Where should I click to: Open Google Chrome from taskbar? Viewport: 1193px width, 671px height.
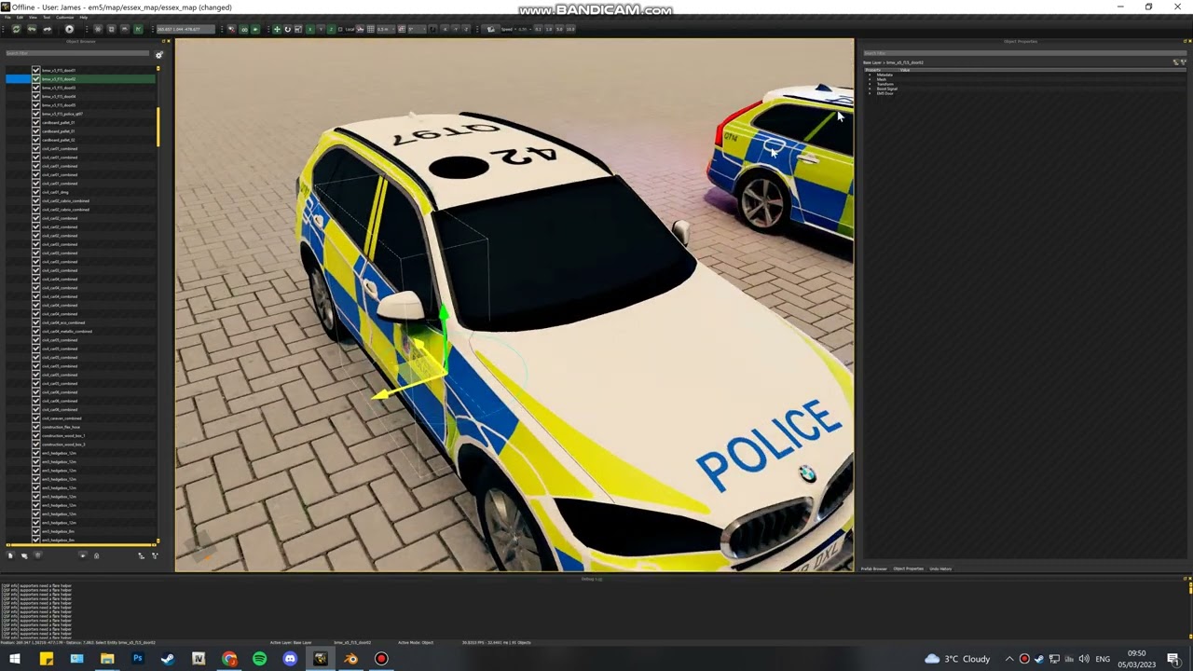pyautogui.click(x=229, y=659)
